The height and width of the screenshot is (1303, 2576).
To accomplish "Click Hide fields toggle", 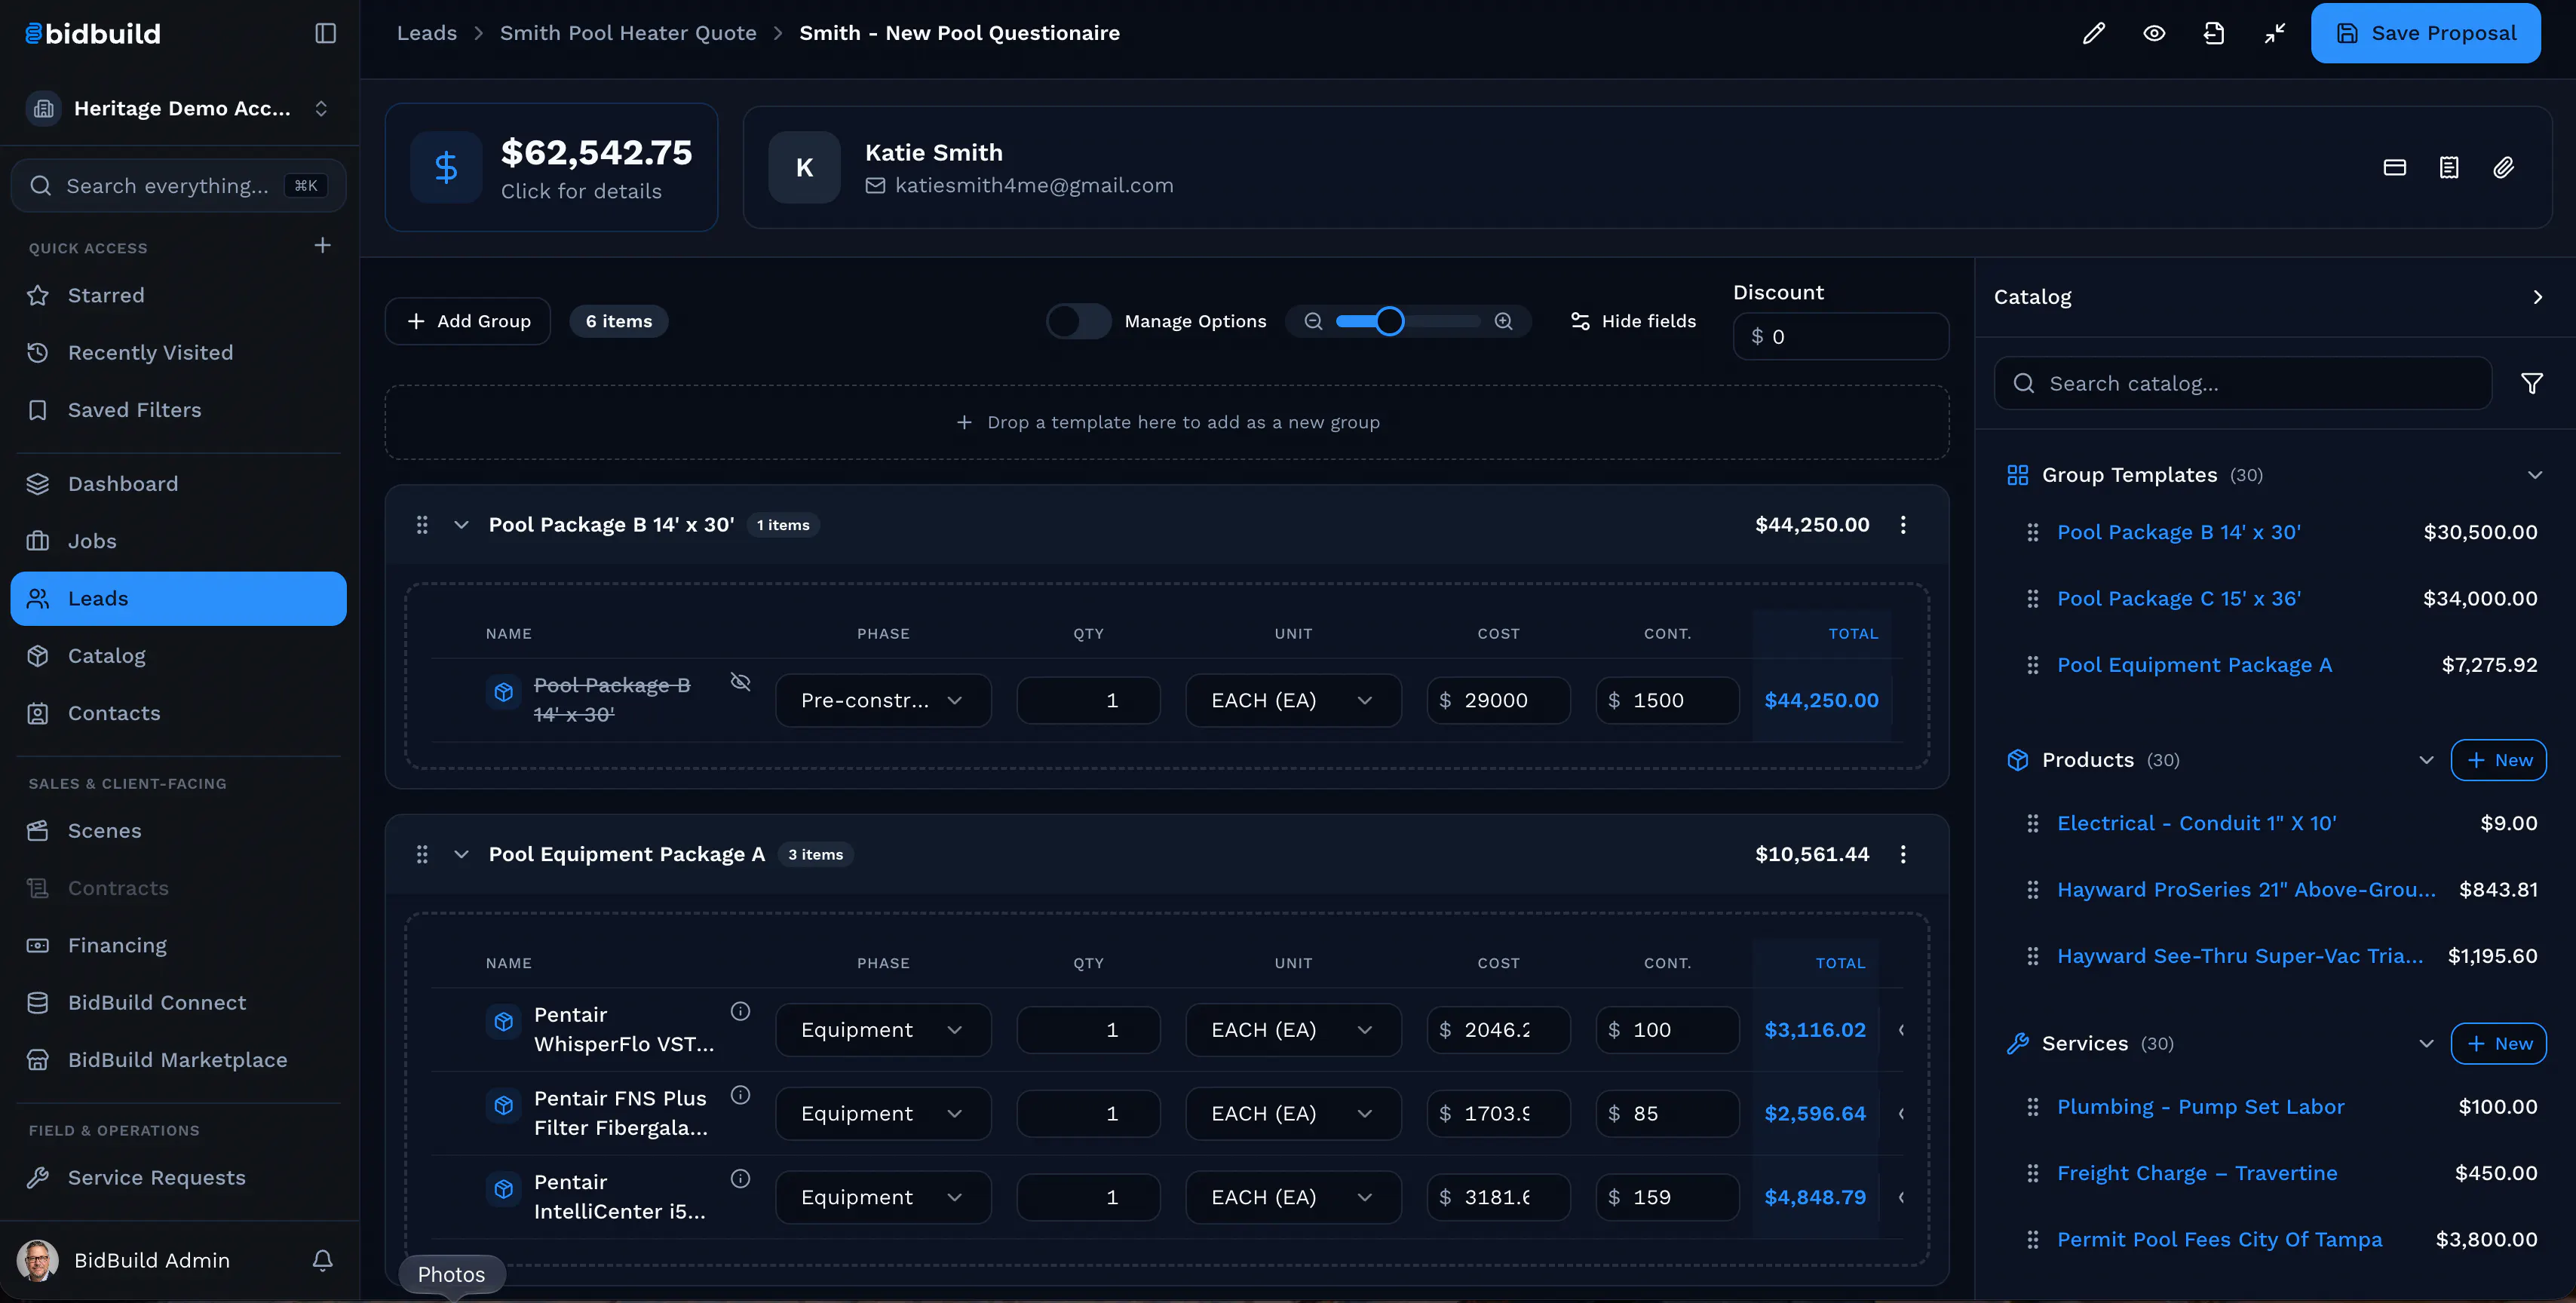I will click(x=1632, y=321).
